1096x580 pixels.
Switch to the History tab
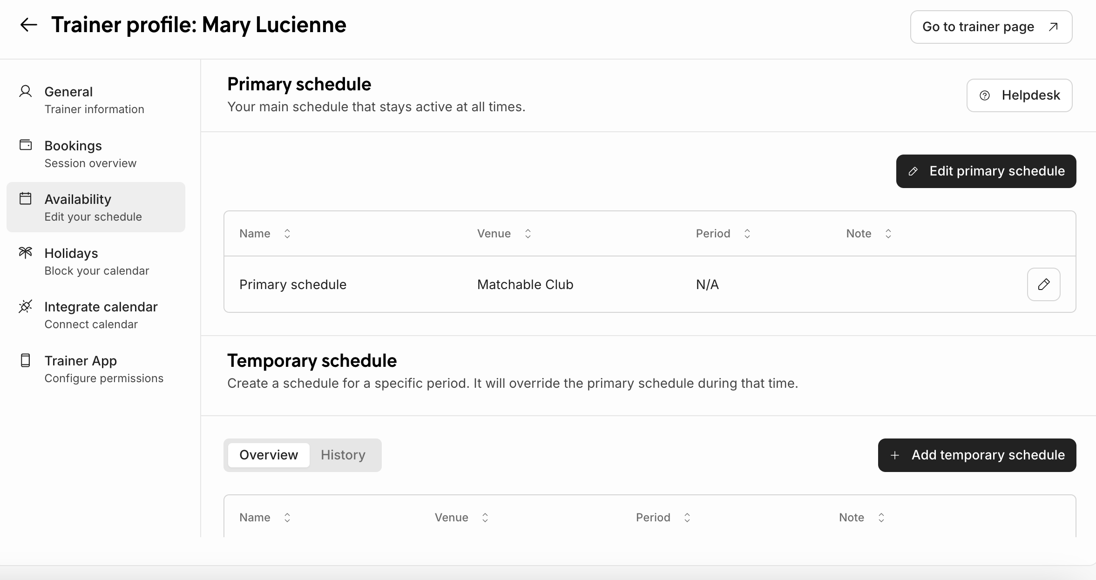[x=343, y=455]
